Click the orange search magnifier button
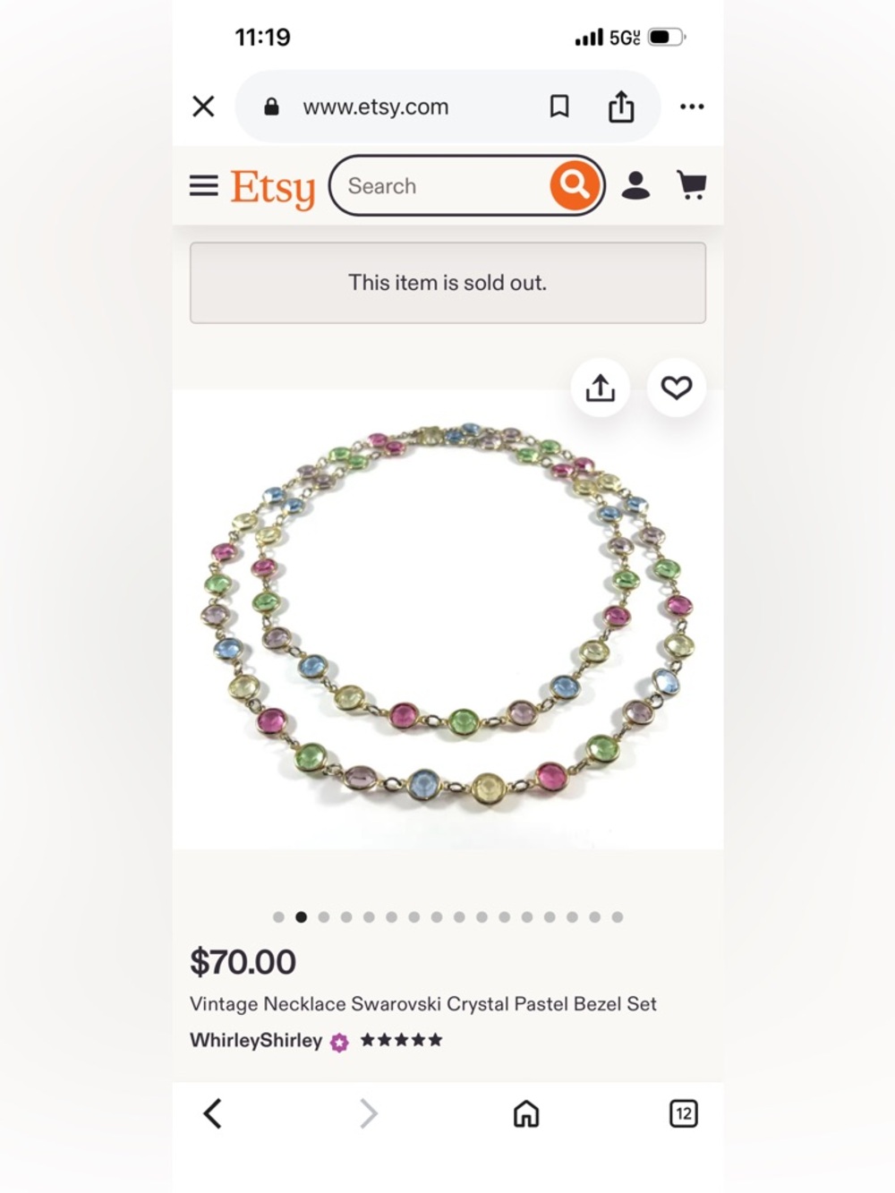 [x=573, y=185]
